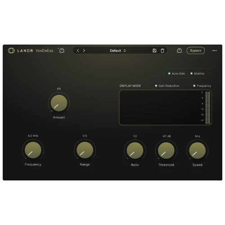Toggle the Auto Gain option

click(x=177, y=73)
